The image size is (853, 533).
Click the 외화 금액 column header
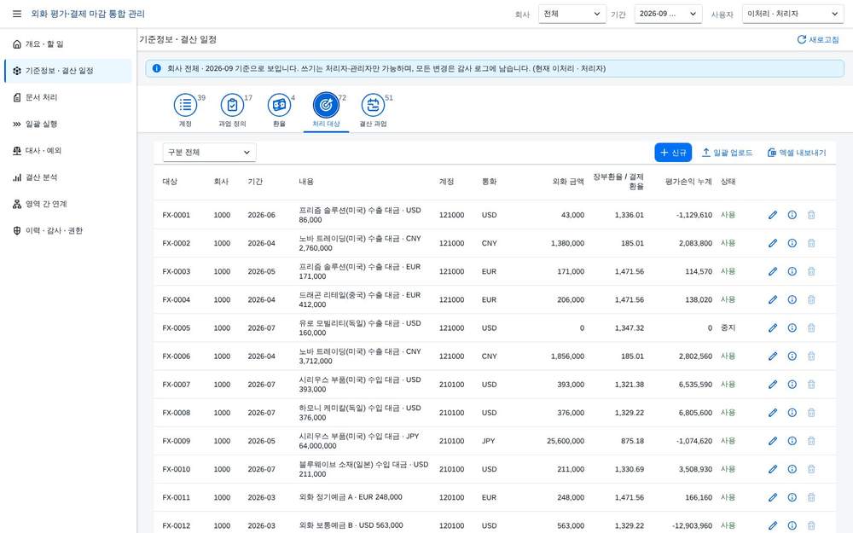568,182
